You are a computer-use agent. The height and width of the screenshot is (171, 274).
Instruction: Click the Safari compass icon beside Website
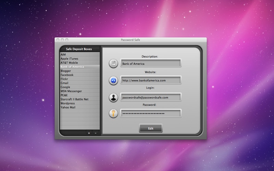113,80
